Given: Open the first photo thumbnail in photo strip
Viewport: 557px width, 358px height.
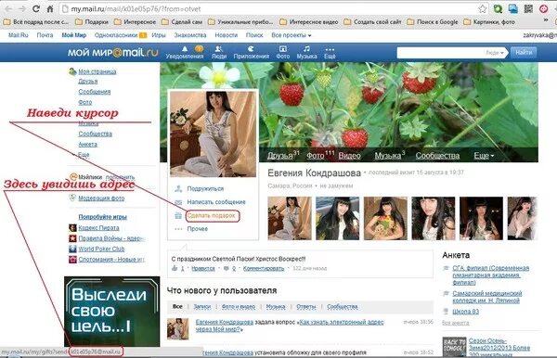Looking at the screenshot, I should pos(289,218).
